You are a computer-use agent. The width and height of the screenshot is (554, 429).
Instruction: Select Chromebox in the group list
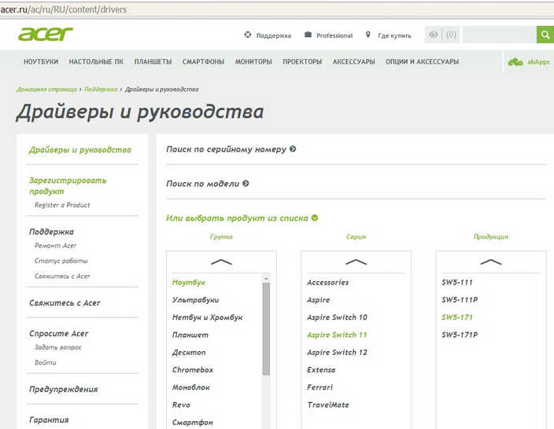coord(193,370)
